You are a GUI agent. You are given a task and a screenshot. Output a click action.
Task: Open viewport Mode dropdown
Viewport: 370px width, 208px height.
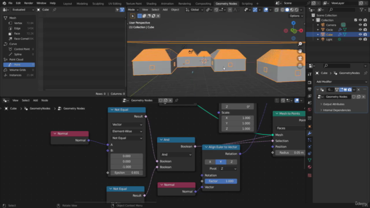(133, 10)
